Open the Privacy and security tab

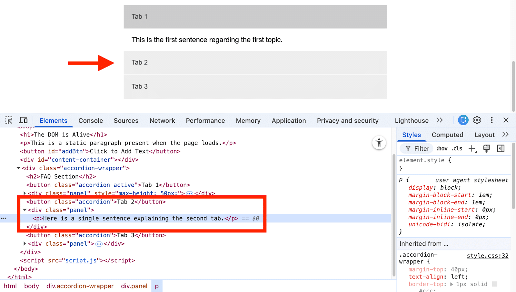[348, 121]
